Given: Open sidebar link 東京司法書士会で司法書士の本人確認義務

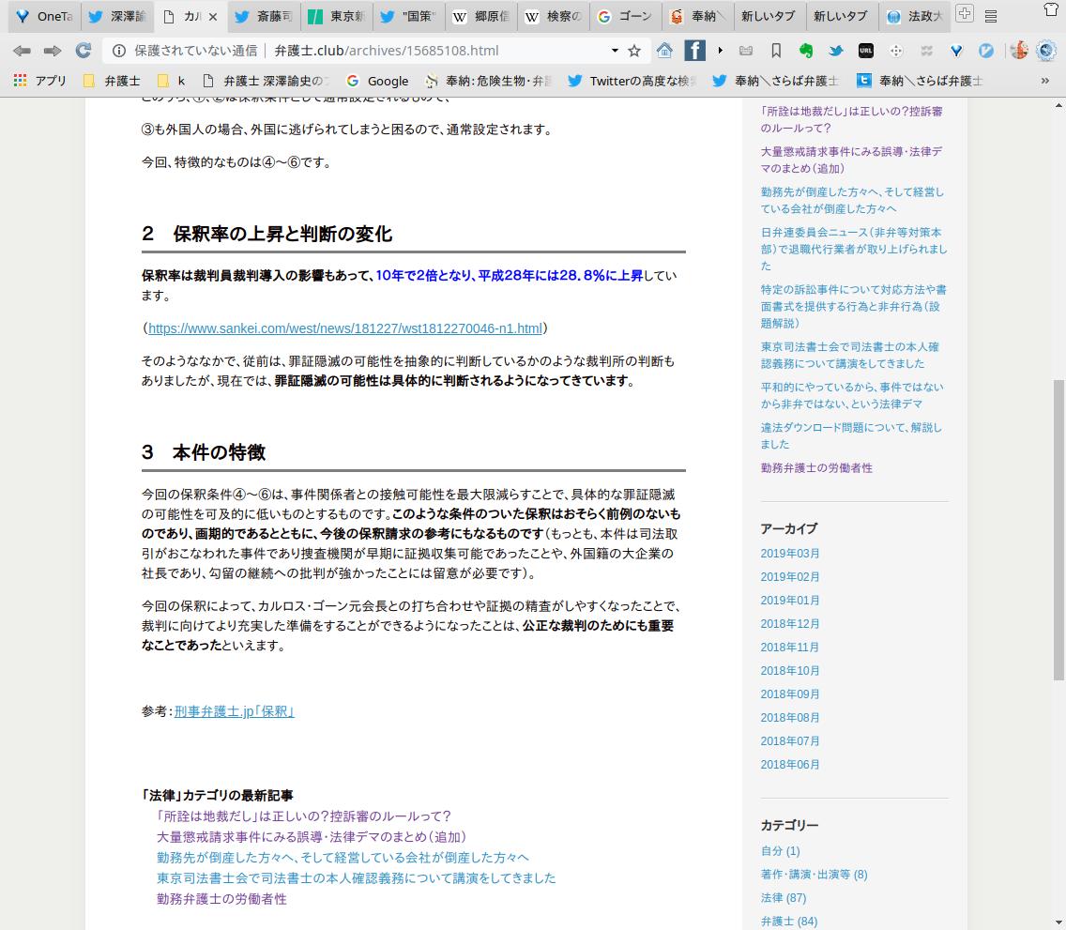Looking at the screenshot, I should [x=850, y=355].
